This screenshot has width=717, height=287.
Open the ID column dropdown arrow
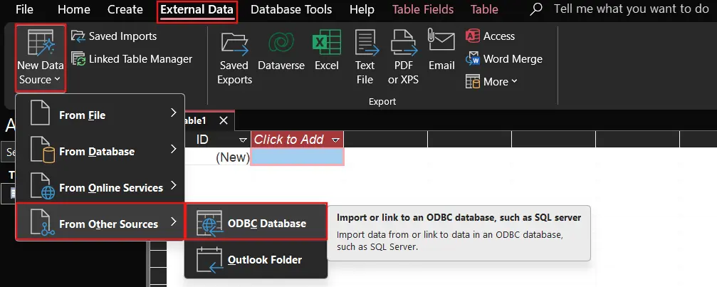[243, 140]
